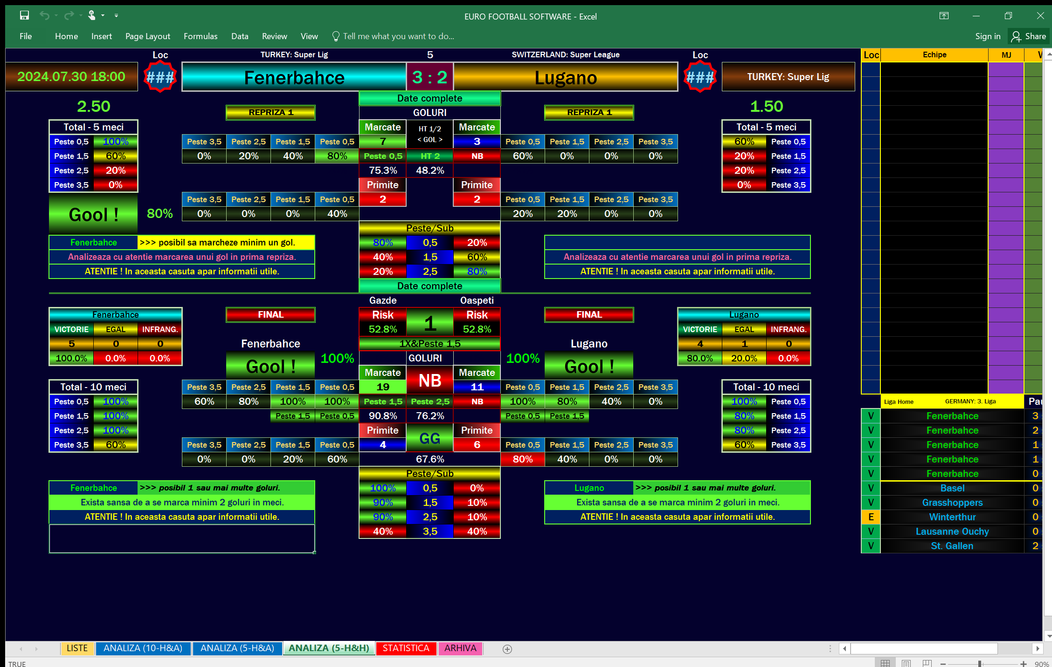This screenshot has width=1052, height=667.
Task: Open Page Layout view from status bar icon
Action: click(x=906, y=663)
